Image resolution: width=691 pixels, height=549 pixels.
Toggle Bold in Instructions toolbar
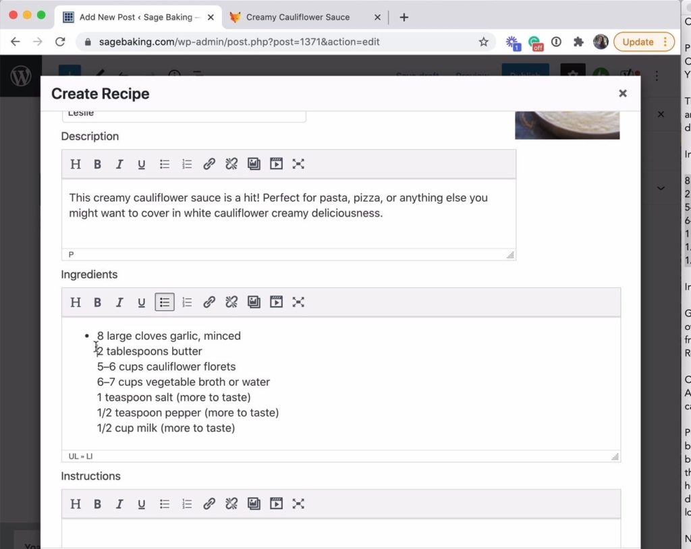97,504
